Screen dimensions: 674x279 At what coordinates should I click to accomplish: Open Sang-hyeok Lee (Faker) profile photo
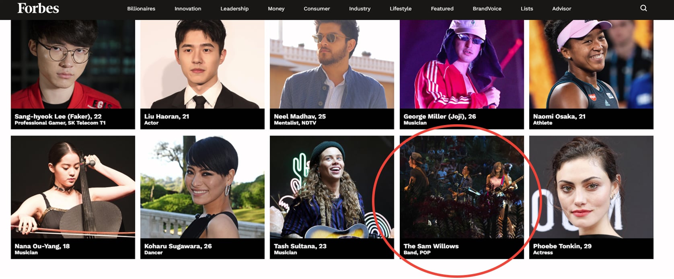pyautogui.click(x=73, y=64)
